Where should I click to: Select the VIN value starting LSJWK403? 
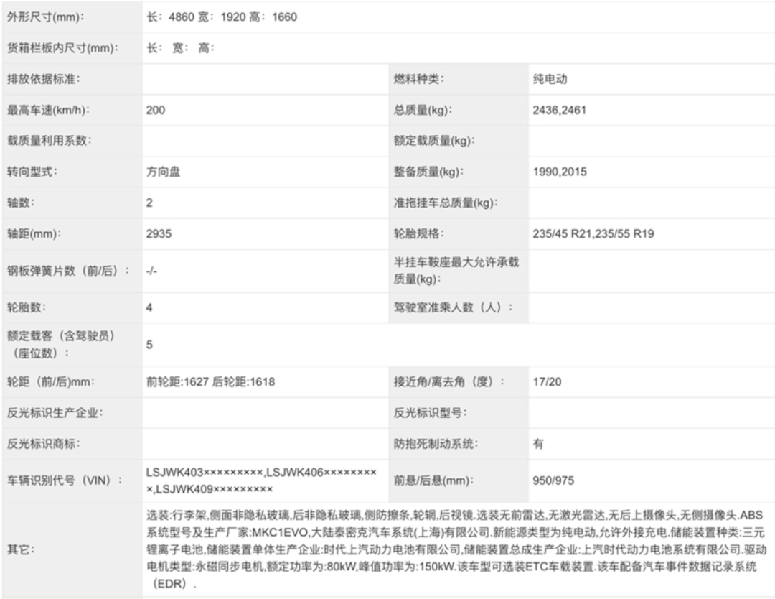261,480
